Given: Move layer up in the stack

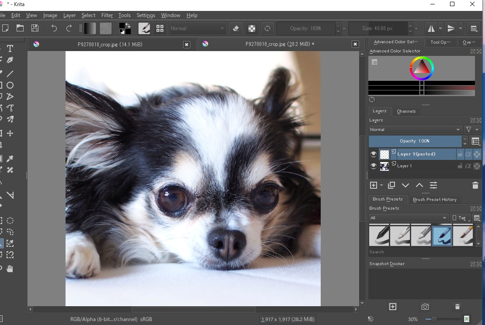Looking at the screenshot, I should tap(419, 185).
